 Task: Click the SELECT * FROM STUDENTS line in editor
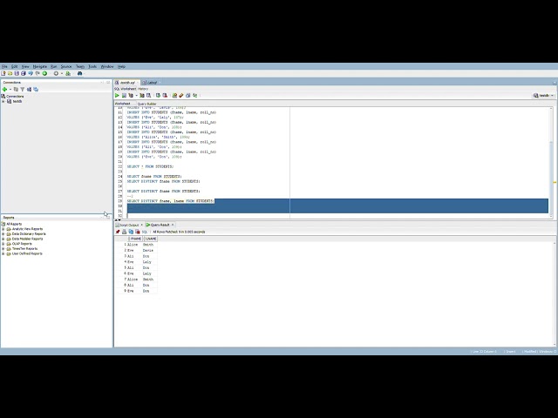(150, 166)
